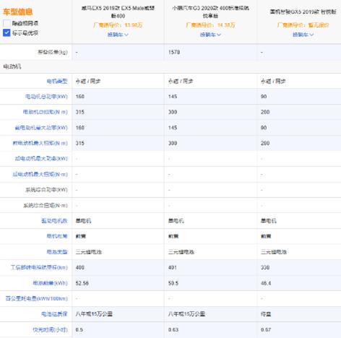Click the 14.38万 guide price of 小鹏汽车G3
This screenshot has width=341, height=338.
pos(226,25)
